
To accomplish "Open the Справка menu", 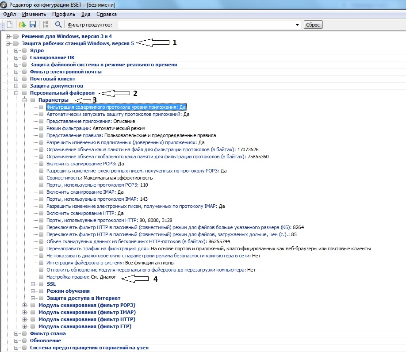I will pos(107,14).
